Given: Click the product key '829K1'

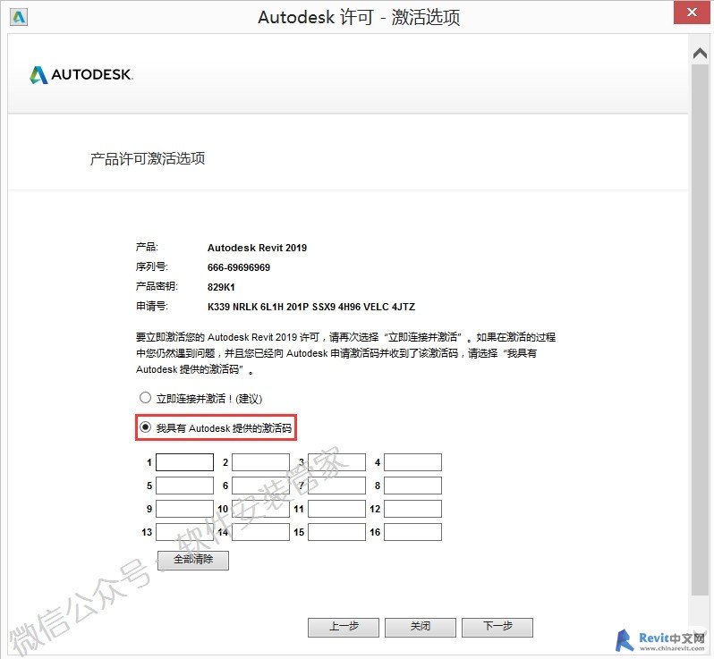Looking at the screenshot, I should [221, 287].
